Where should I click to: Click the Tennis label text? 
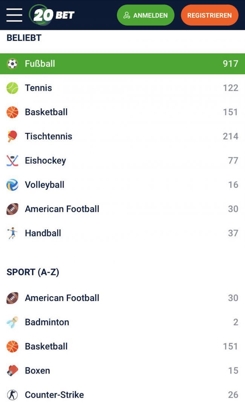click(x=38, y=88)
